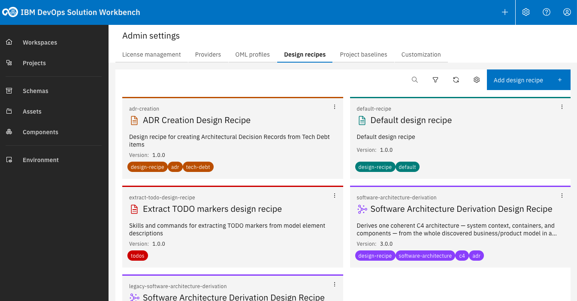Click the Version 3.0.0 text
This screenshot has height=301, width=577.
(x=375, y=244)
